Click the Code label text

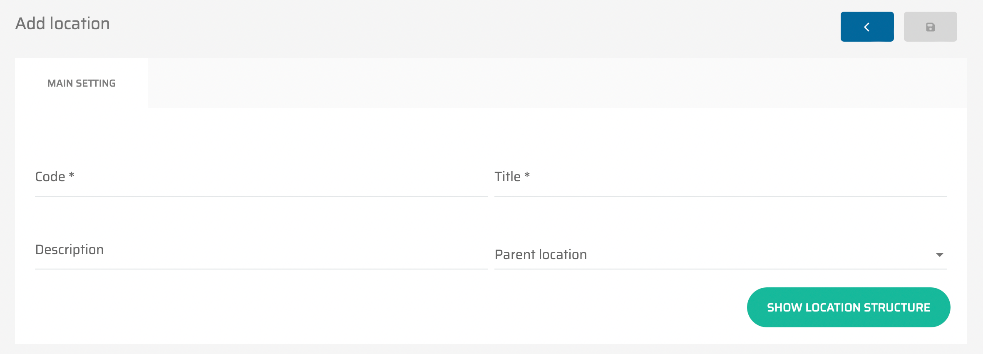coord(50,177)
